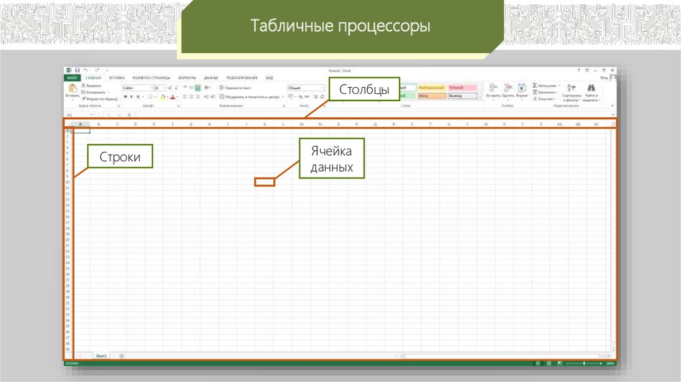
Task: Open the Файл (File) tab
Action: (x=72, y=78)
